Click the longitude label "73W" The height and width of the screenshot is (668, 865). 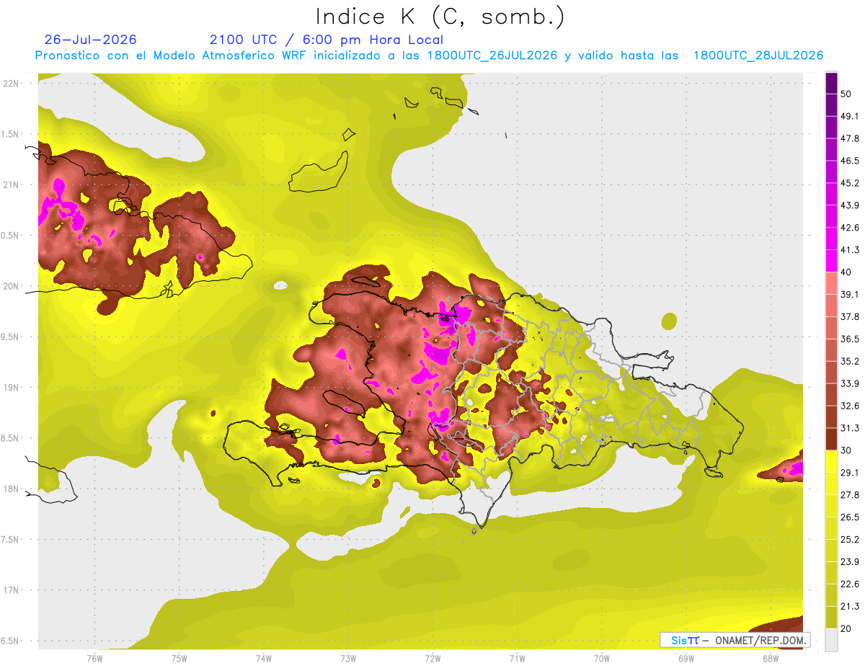[348, 659]
